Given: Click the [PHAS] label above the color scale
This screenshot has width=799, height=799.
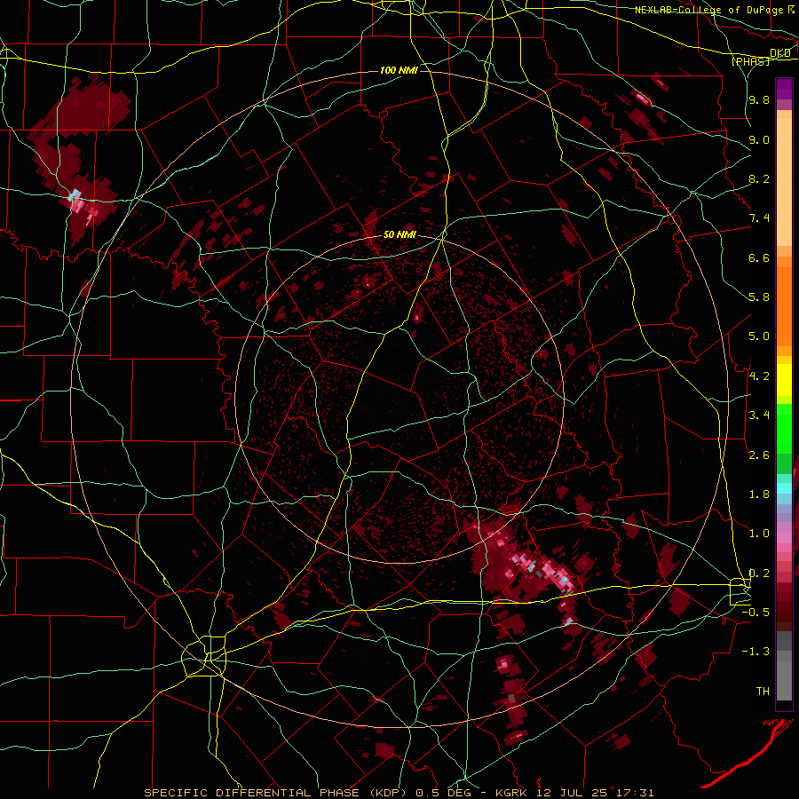Looking at the screenshot, I should [750, 61].
